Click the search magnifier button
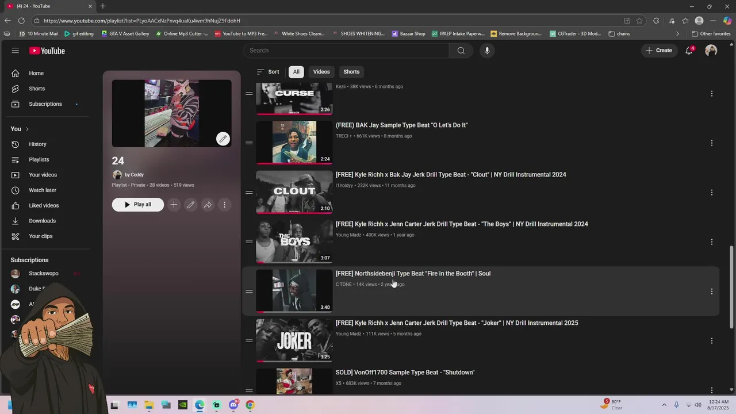 click(x=461, y=51)
